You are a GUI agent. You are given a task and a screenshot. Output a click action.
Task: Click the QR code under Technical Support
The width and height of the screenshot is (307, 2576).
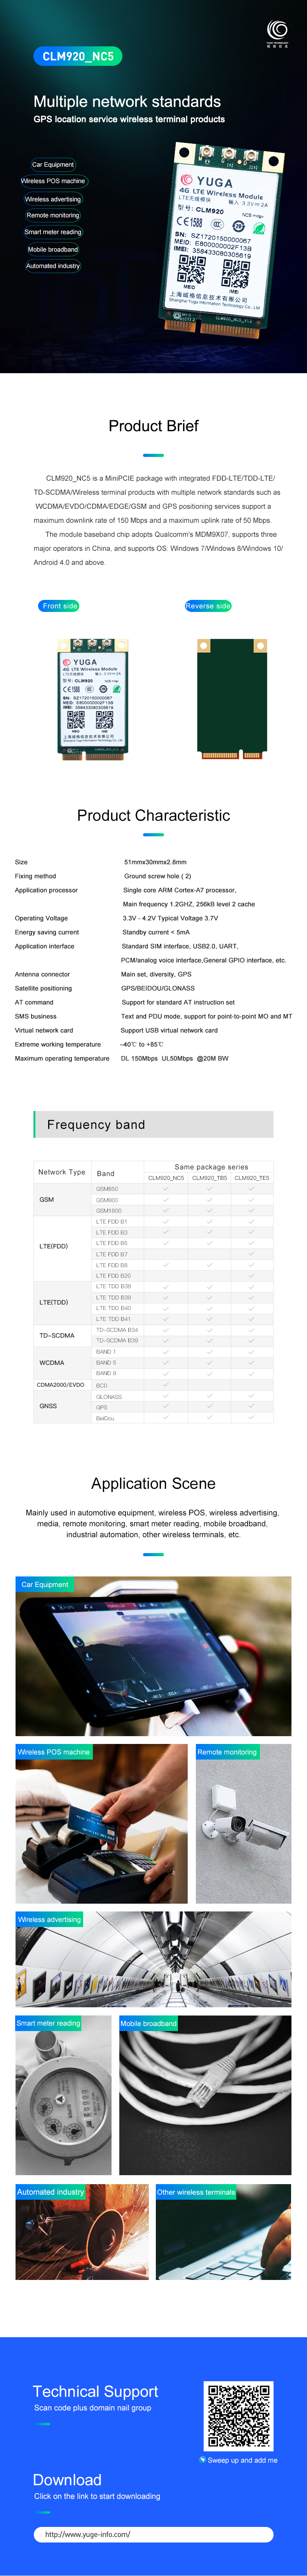[237, 2416]
